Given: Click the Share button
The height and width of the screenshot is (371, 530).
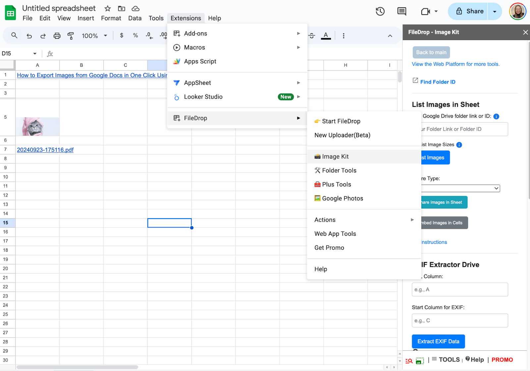Looking at the screenshot, I should point(468,11).
